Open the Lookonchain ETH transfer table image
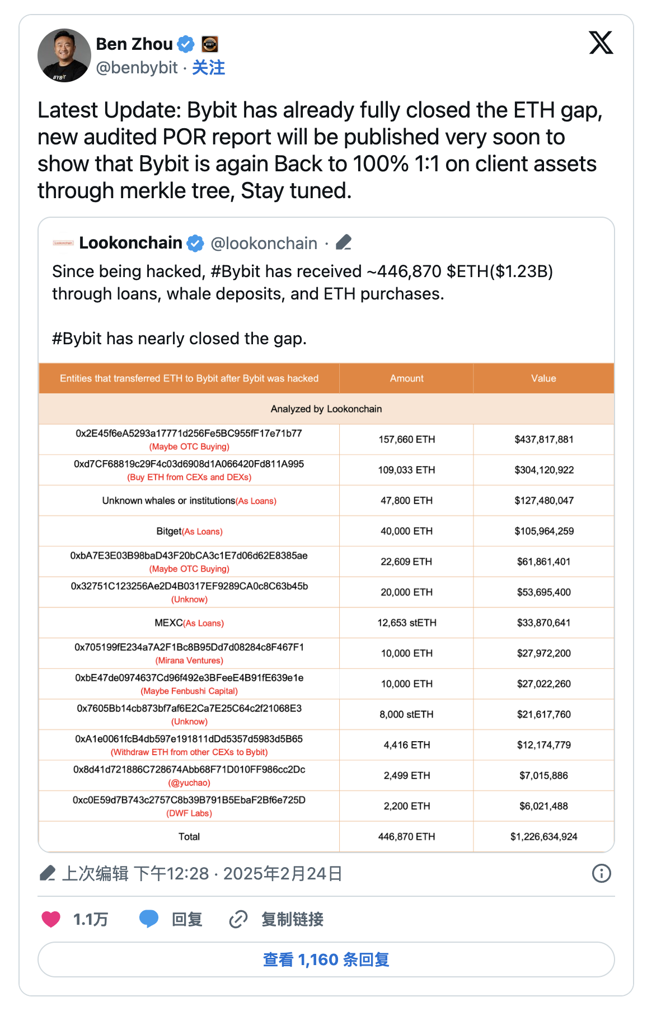 (x=326, y=607)
